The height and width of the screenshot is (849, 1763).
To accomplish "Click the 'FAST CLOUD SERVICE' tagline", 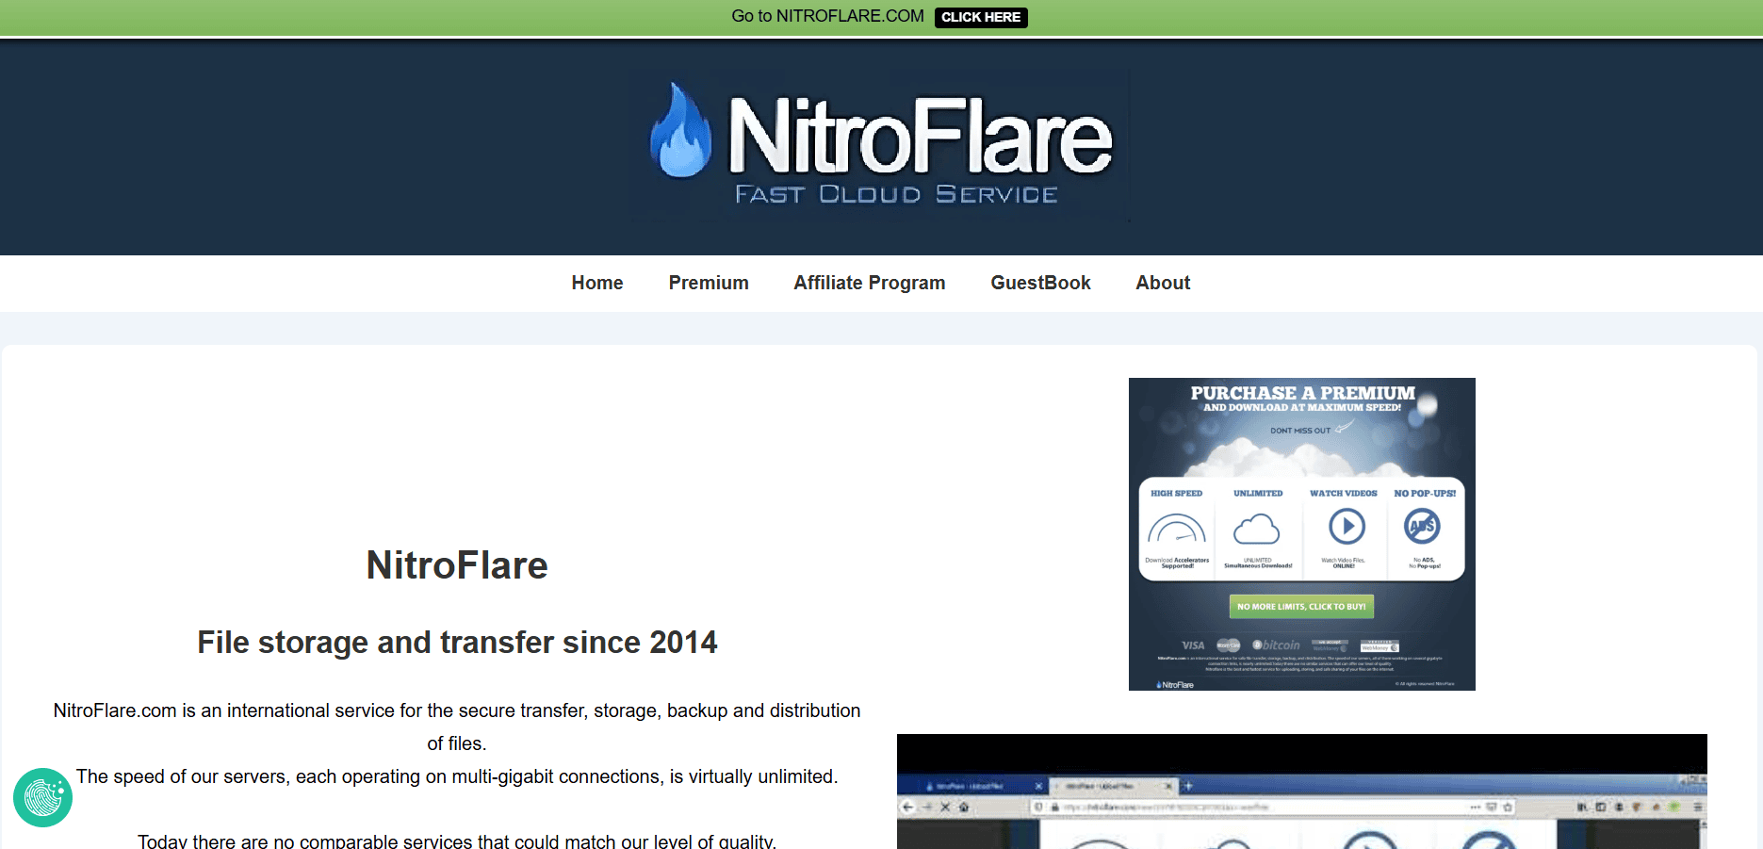I will pos(896,194).
